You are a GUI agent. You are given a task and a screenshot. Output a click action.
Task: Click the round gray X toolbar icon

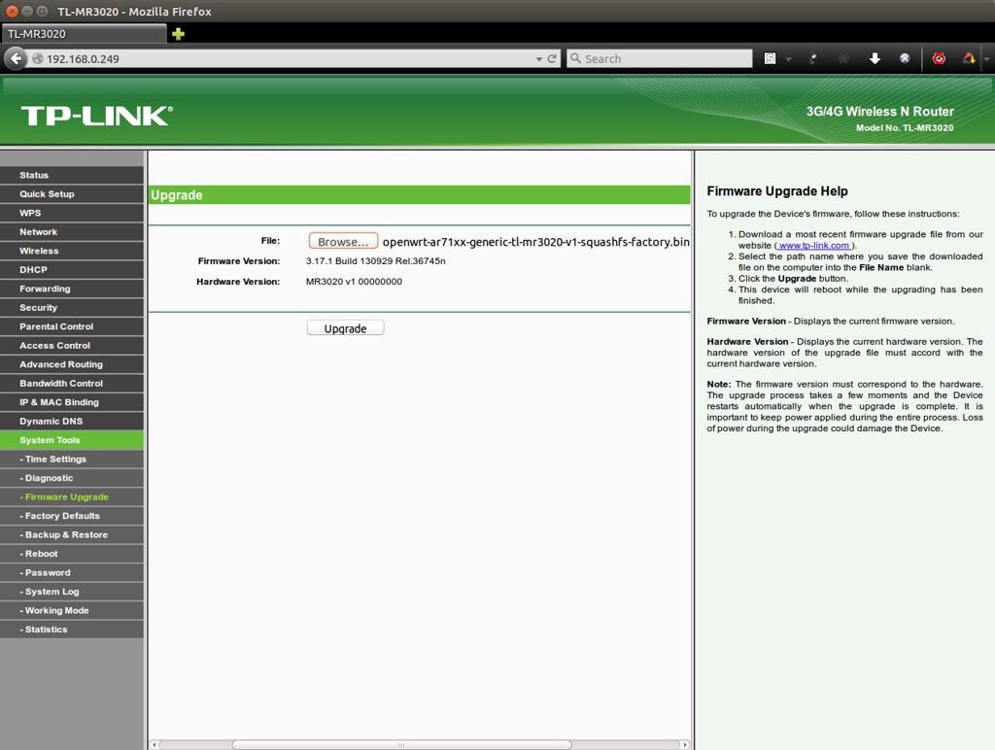click(x=905, y=58)
